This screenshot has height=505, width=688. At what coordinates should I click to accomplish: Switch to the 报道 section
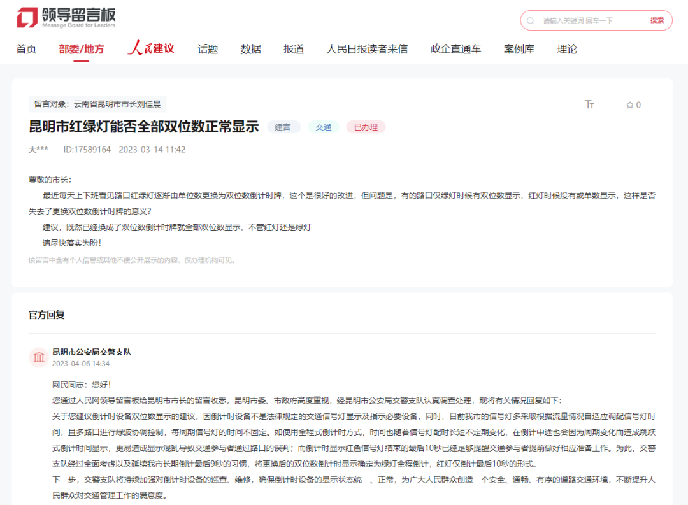(294, 48)
